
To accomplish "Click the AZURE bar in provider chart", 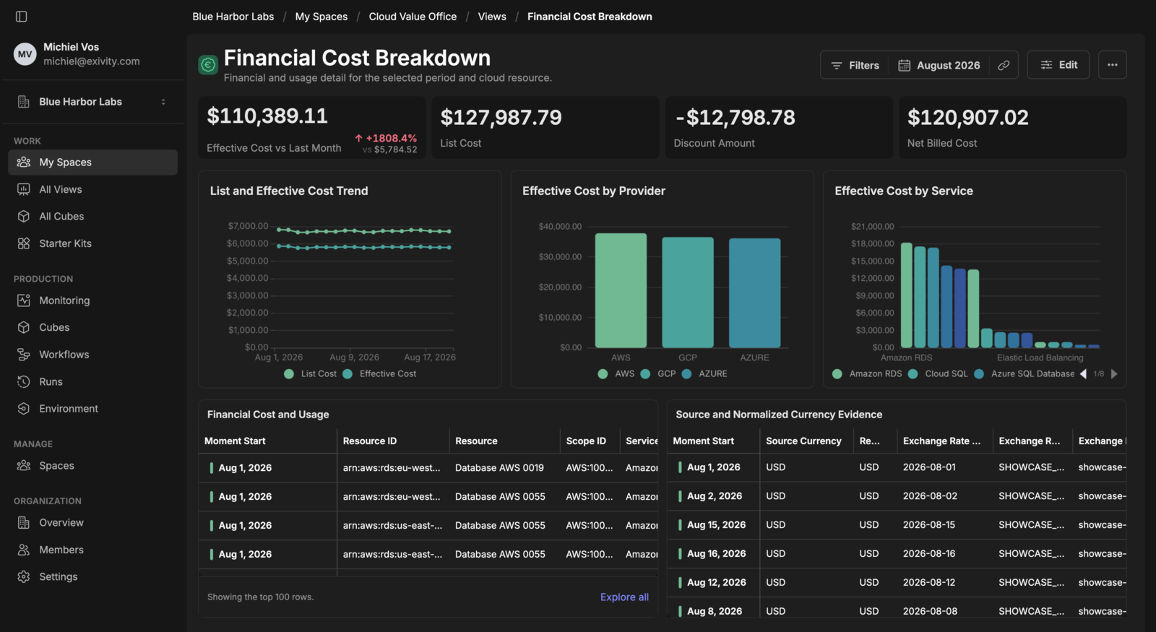I will pos(755,293).
